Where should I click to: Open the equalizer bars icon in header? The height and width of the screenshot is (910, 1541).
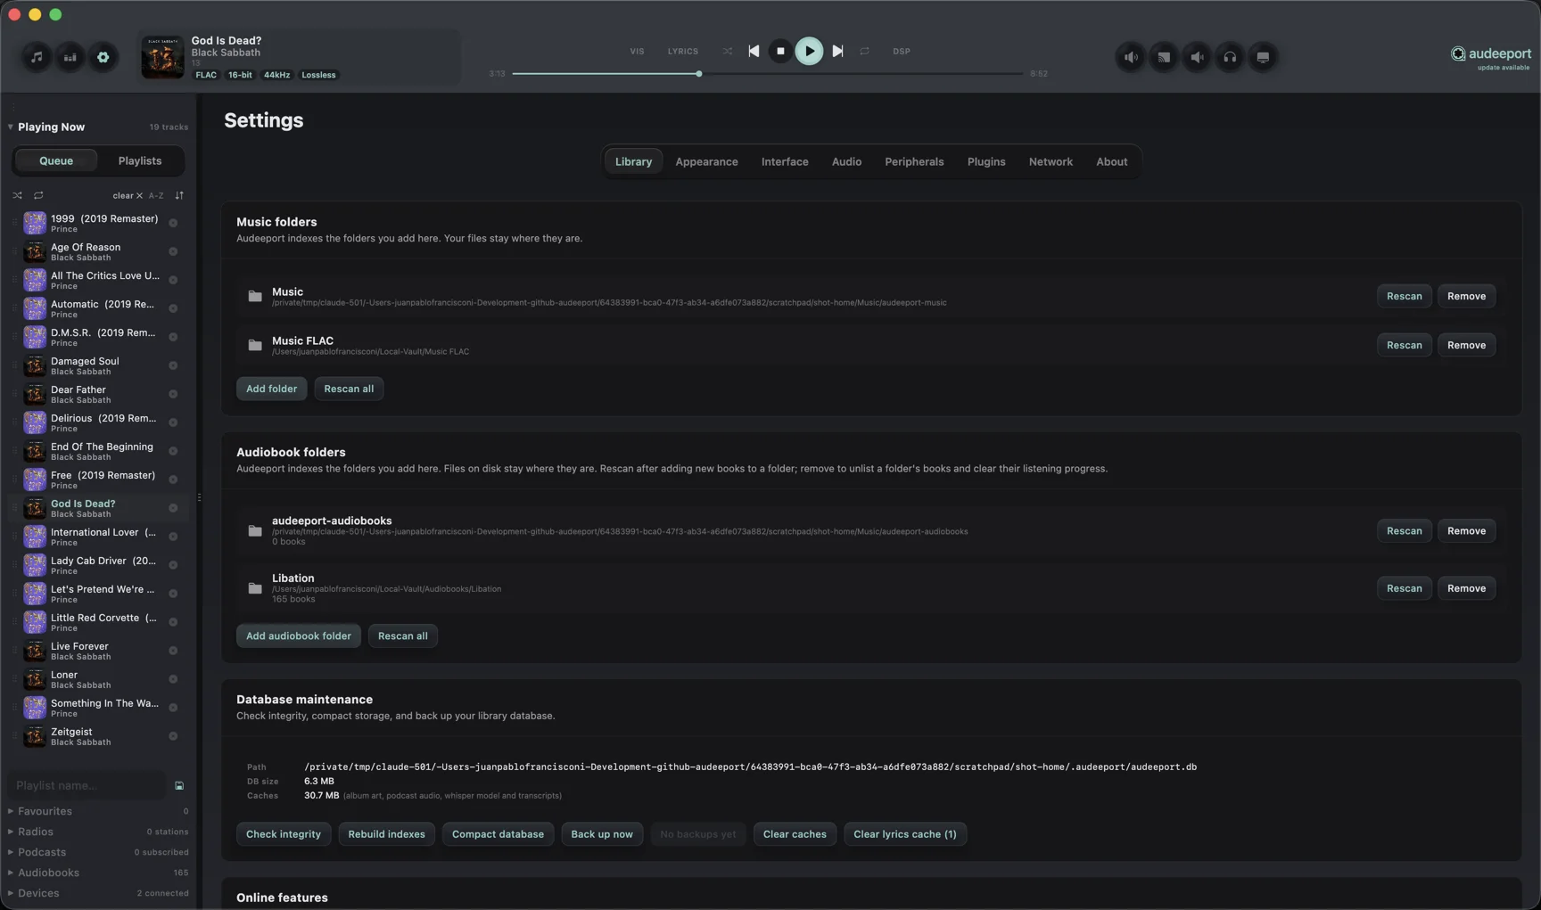pyautogui.click(x=70, y=57)
